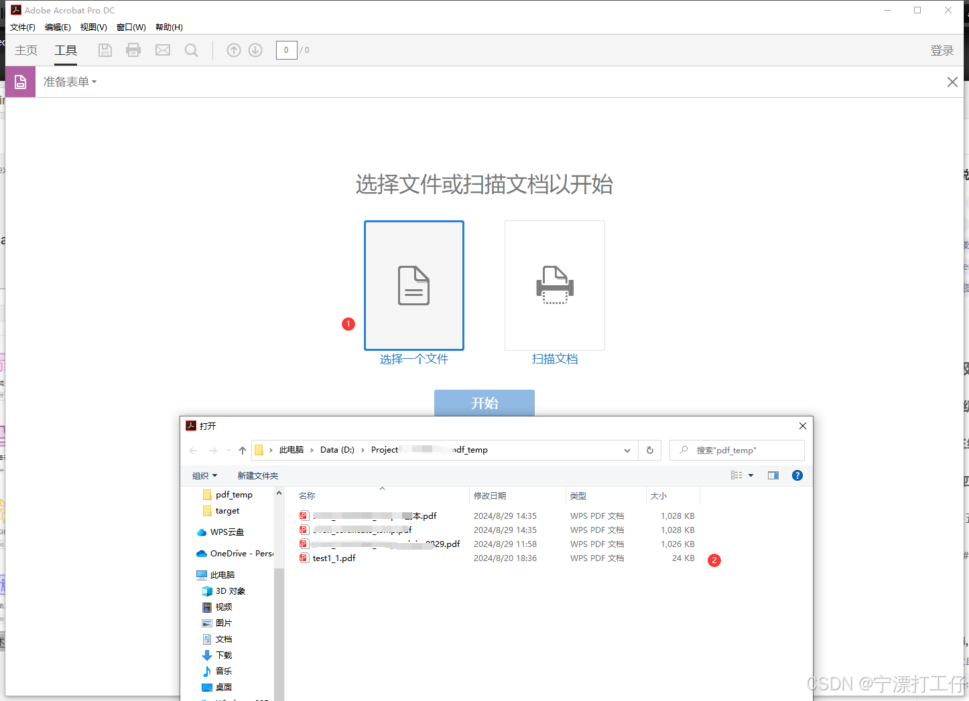
Task: Click the 登录 sign-in link
Action: click(x=942, y=50)
